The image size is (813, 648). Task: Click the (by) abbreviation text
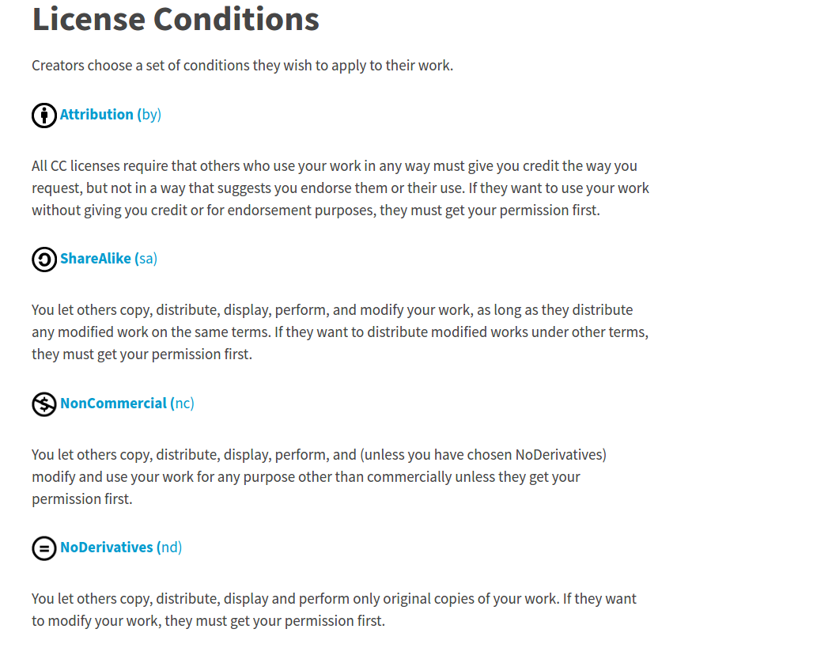pyautogui.click(x=150, y=115)
